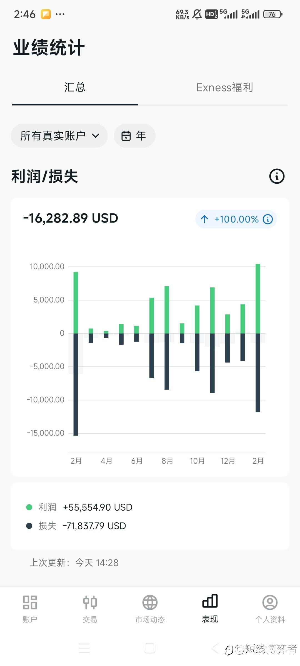Tap info icon beside 利润/损失 heading
The height and width of the screenshot is (666, 300).
point(277,176)
